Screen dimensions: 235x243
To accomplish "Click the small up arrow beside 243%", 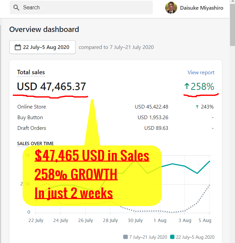I will (197, 107).
